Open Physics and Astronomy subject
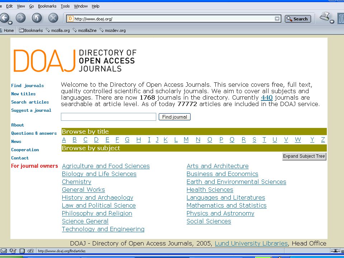Viewport: 344px width, 258px height. (220, 214)
